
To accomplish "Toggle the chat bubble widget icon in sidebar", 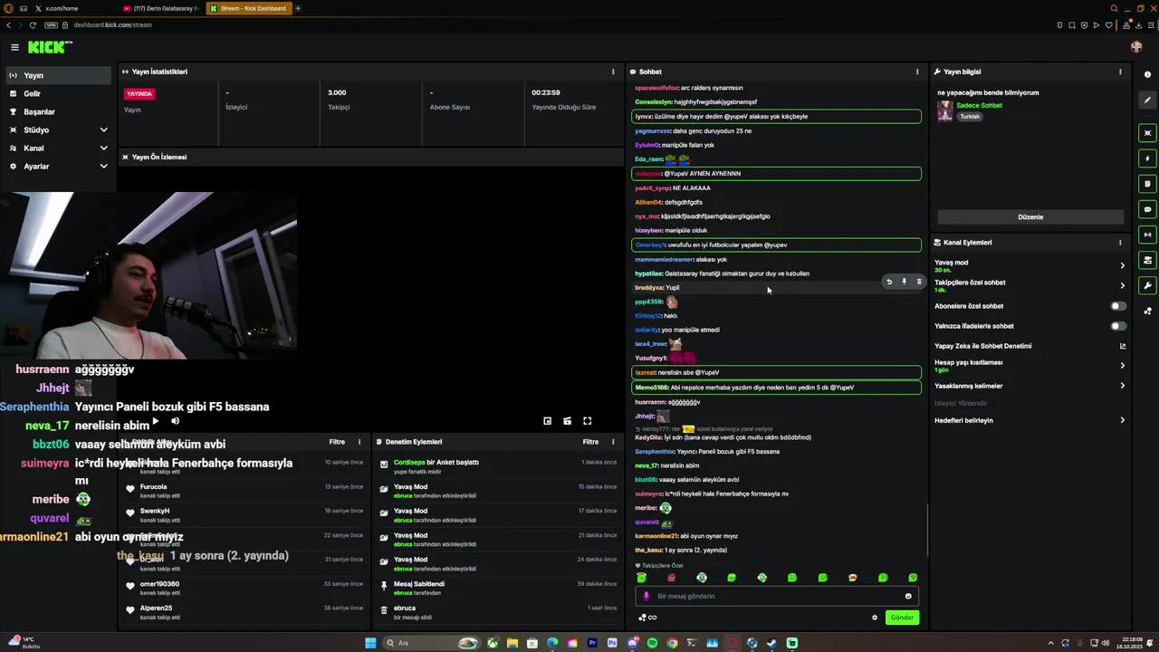I will coord(1147,209).
